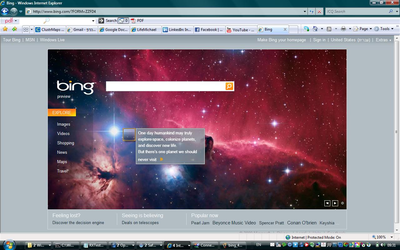Expand the Home button dropdown arrow
The image size is (400, 250).
pyautogui.click(x=322, y=29)
